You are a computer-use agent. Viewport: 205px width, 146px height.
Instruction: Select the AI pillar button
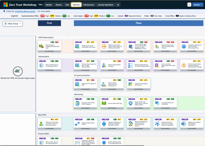pos(118,5)
